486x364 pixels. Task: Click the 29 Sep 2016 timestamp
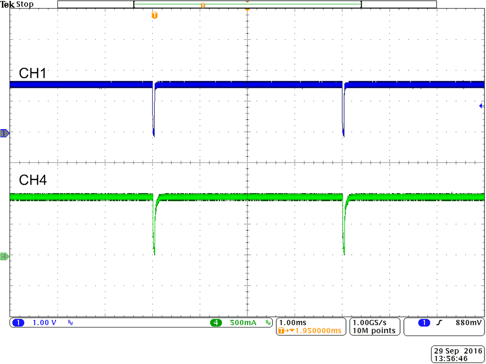pyautogui.click(x=458, y=351)
